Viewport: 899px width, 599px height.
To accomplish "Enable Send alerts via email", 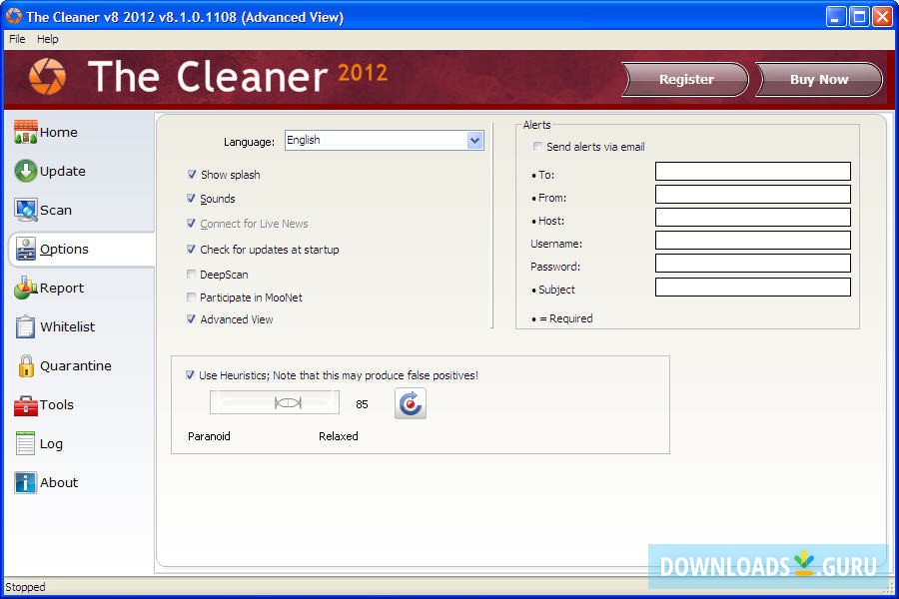I will [x=537, y=146].
